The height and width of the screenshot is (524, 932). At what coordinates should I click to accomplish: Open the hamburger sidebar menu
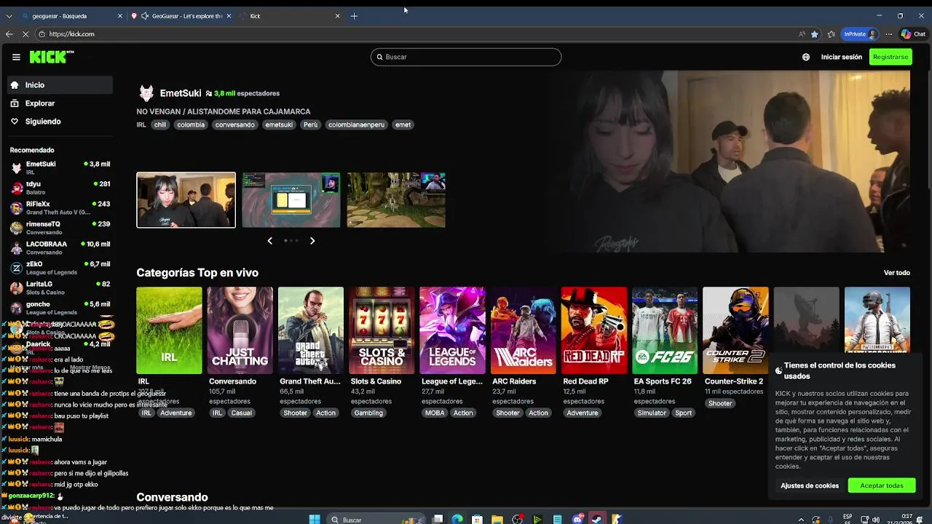tap(16, 57)
